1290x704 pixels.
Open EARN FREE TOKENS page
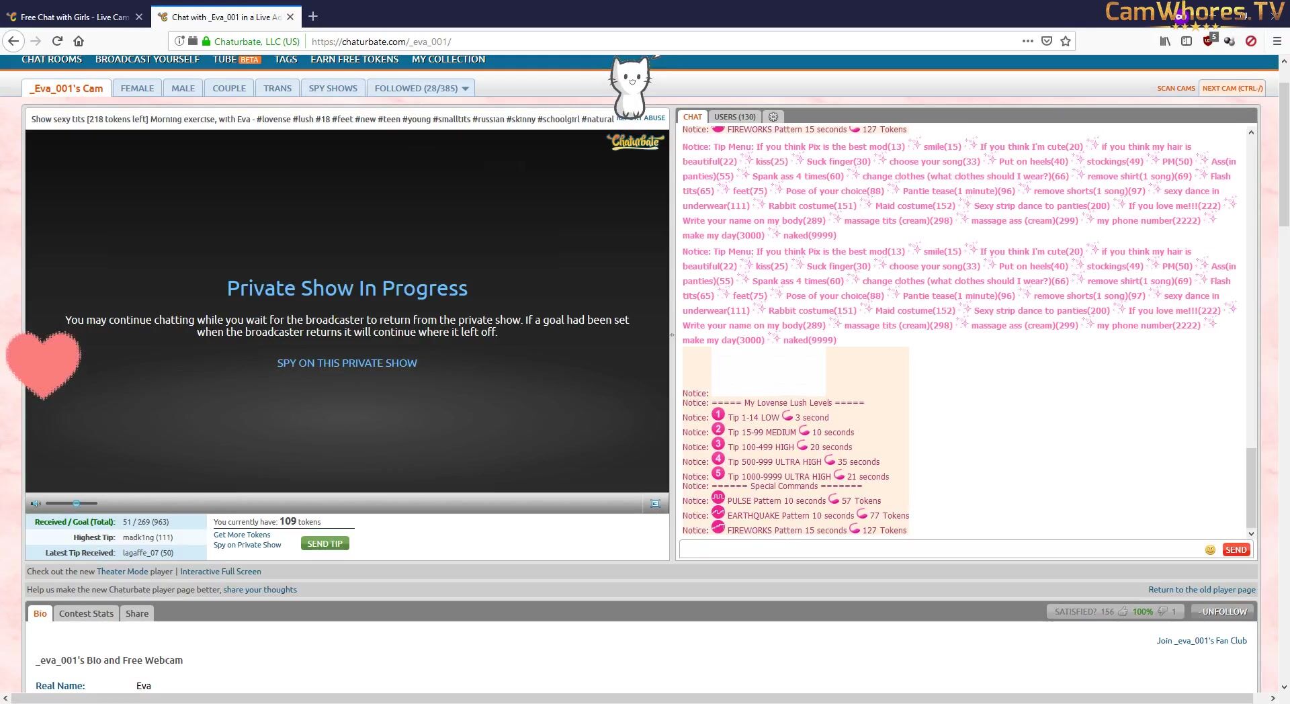click(354, 59)
